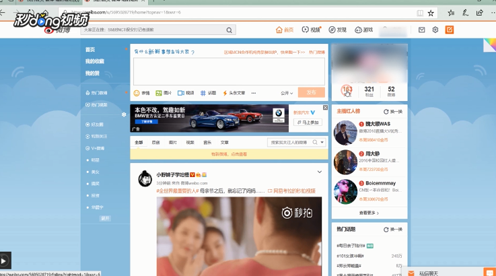Viewport: 496px width, 276px height.
Task: Open the browser favorites hub icon
Action: [451, 13]
